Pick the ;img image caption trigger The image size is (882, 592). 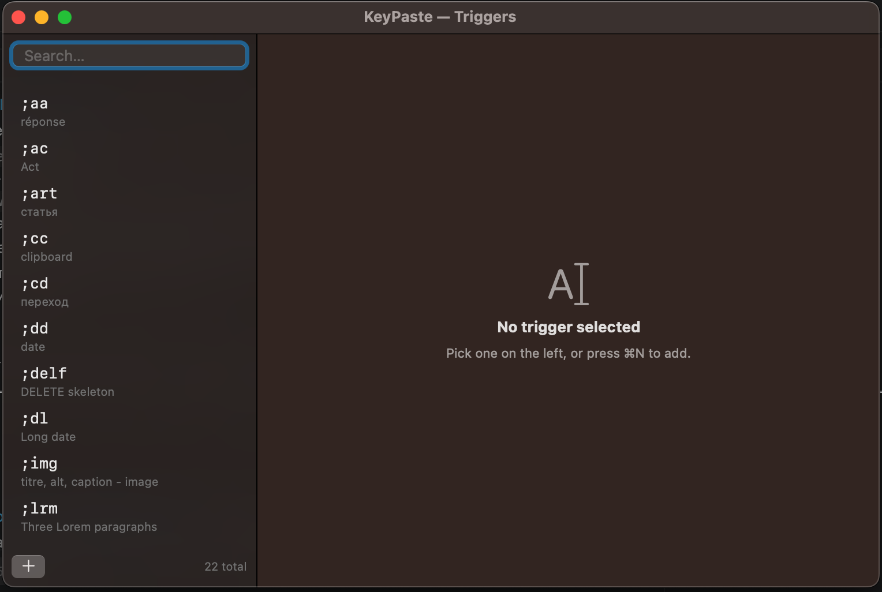(129, 473)
